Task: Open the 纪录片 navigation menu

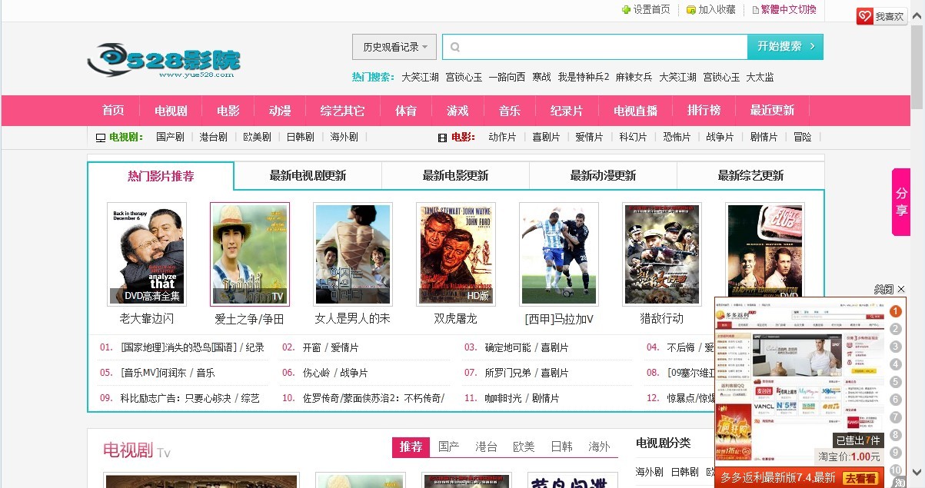Action: [x=567, y=110]
